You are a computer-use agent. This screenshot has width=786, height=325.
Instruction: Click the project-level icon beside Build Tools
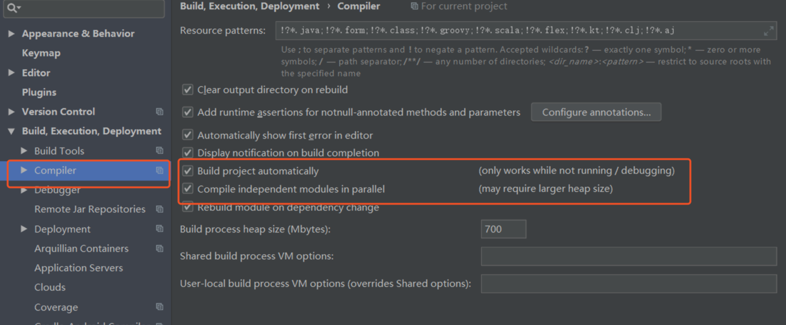pos(160,151)
